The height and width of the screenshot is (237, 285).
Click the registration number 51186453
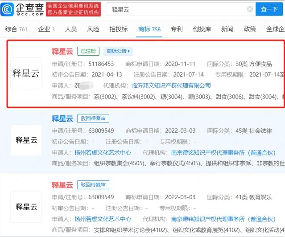(x=101, y=64)
